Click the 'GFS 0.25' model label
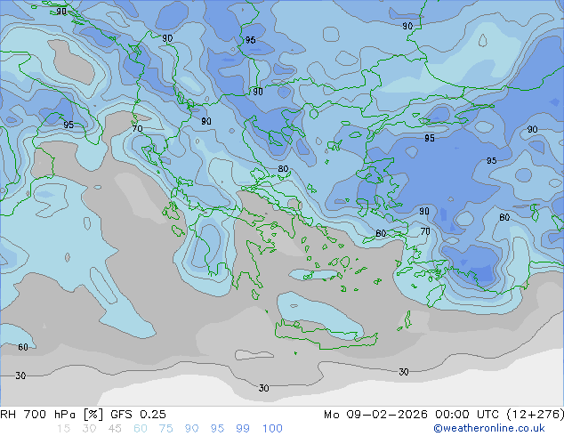The width and height of the screenshot is (564, 436). (138, 415)
